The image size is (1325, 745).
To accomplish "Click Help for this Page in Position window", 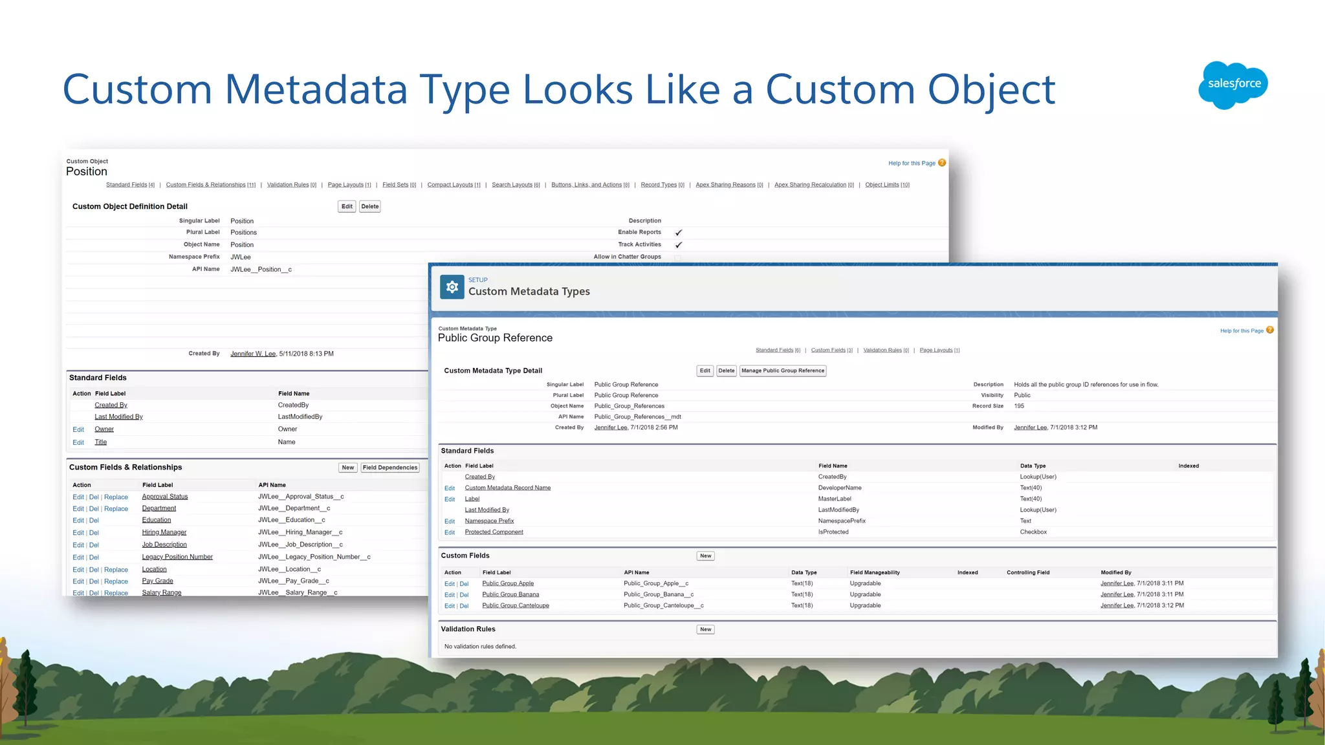I will tap(912, 164).
